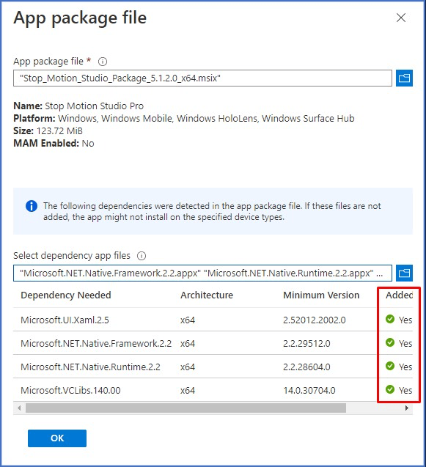Click the Size: 123.72 MiB text
Screen dimensions: 426x467
pos(48,131)
